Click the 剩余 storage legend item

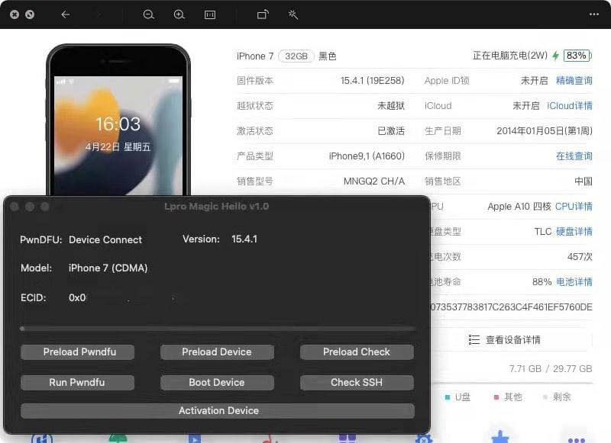point(557,397)
